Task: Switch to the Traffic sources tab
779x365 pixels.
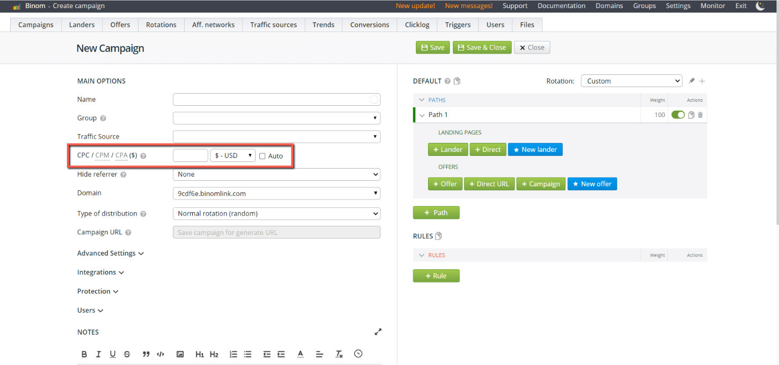Action: click(x=273, y=25)
